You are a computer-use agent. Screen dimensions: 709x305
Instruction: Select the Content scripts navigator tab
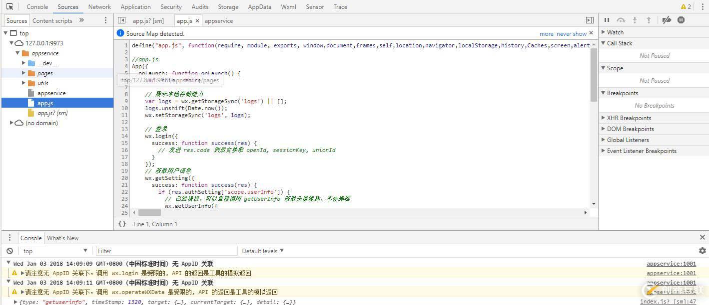52,20
